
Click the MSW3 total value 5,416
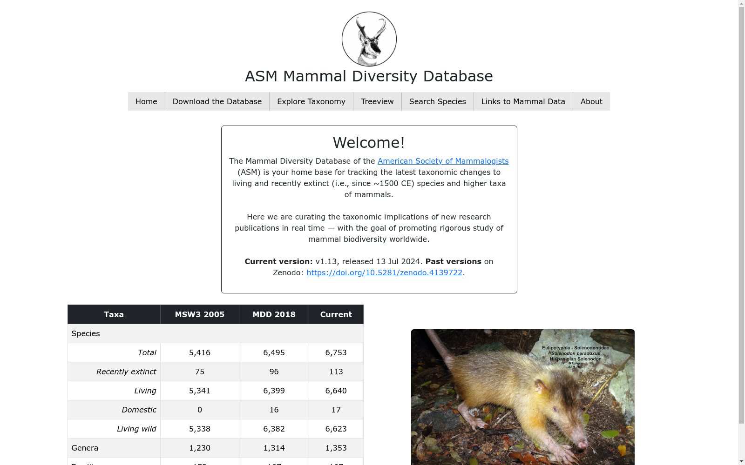200,352
